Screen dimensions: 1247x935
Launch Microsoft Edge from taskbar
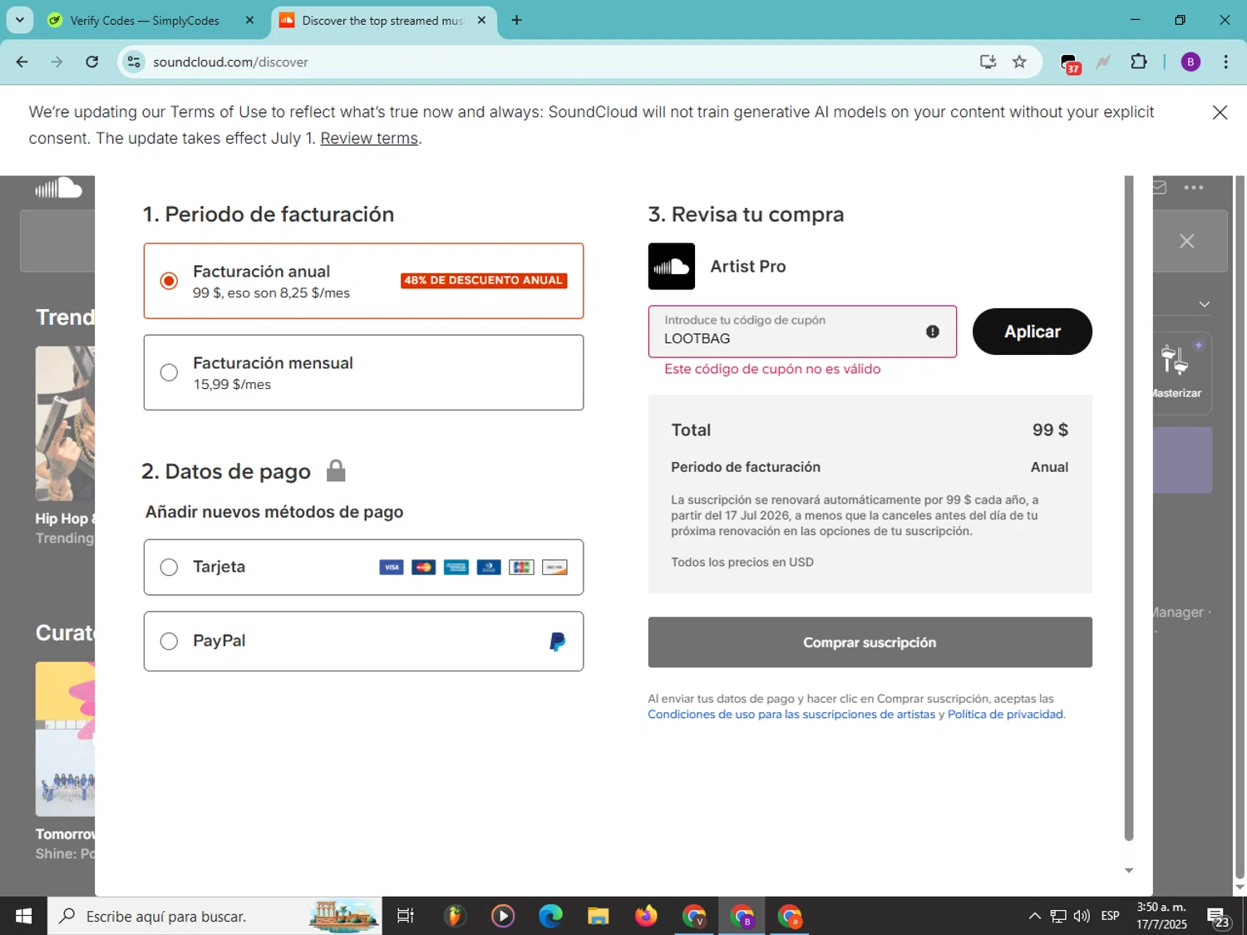click(x=550, y=916)
